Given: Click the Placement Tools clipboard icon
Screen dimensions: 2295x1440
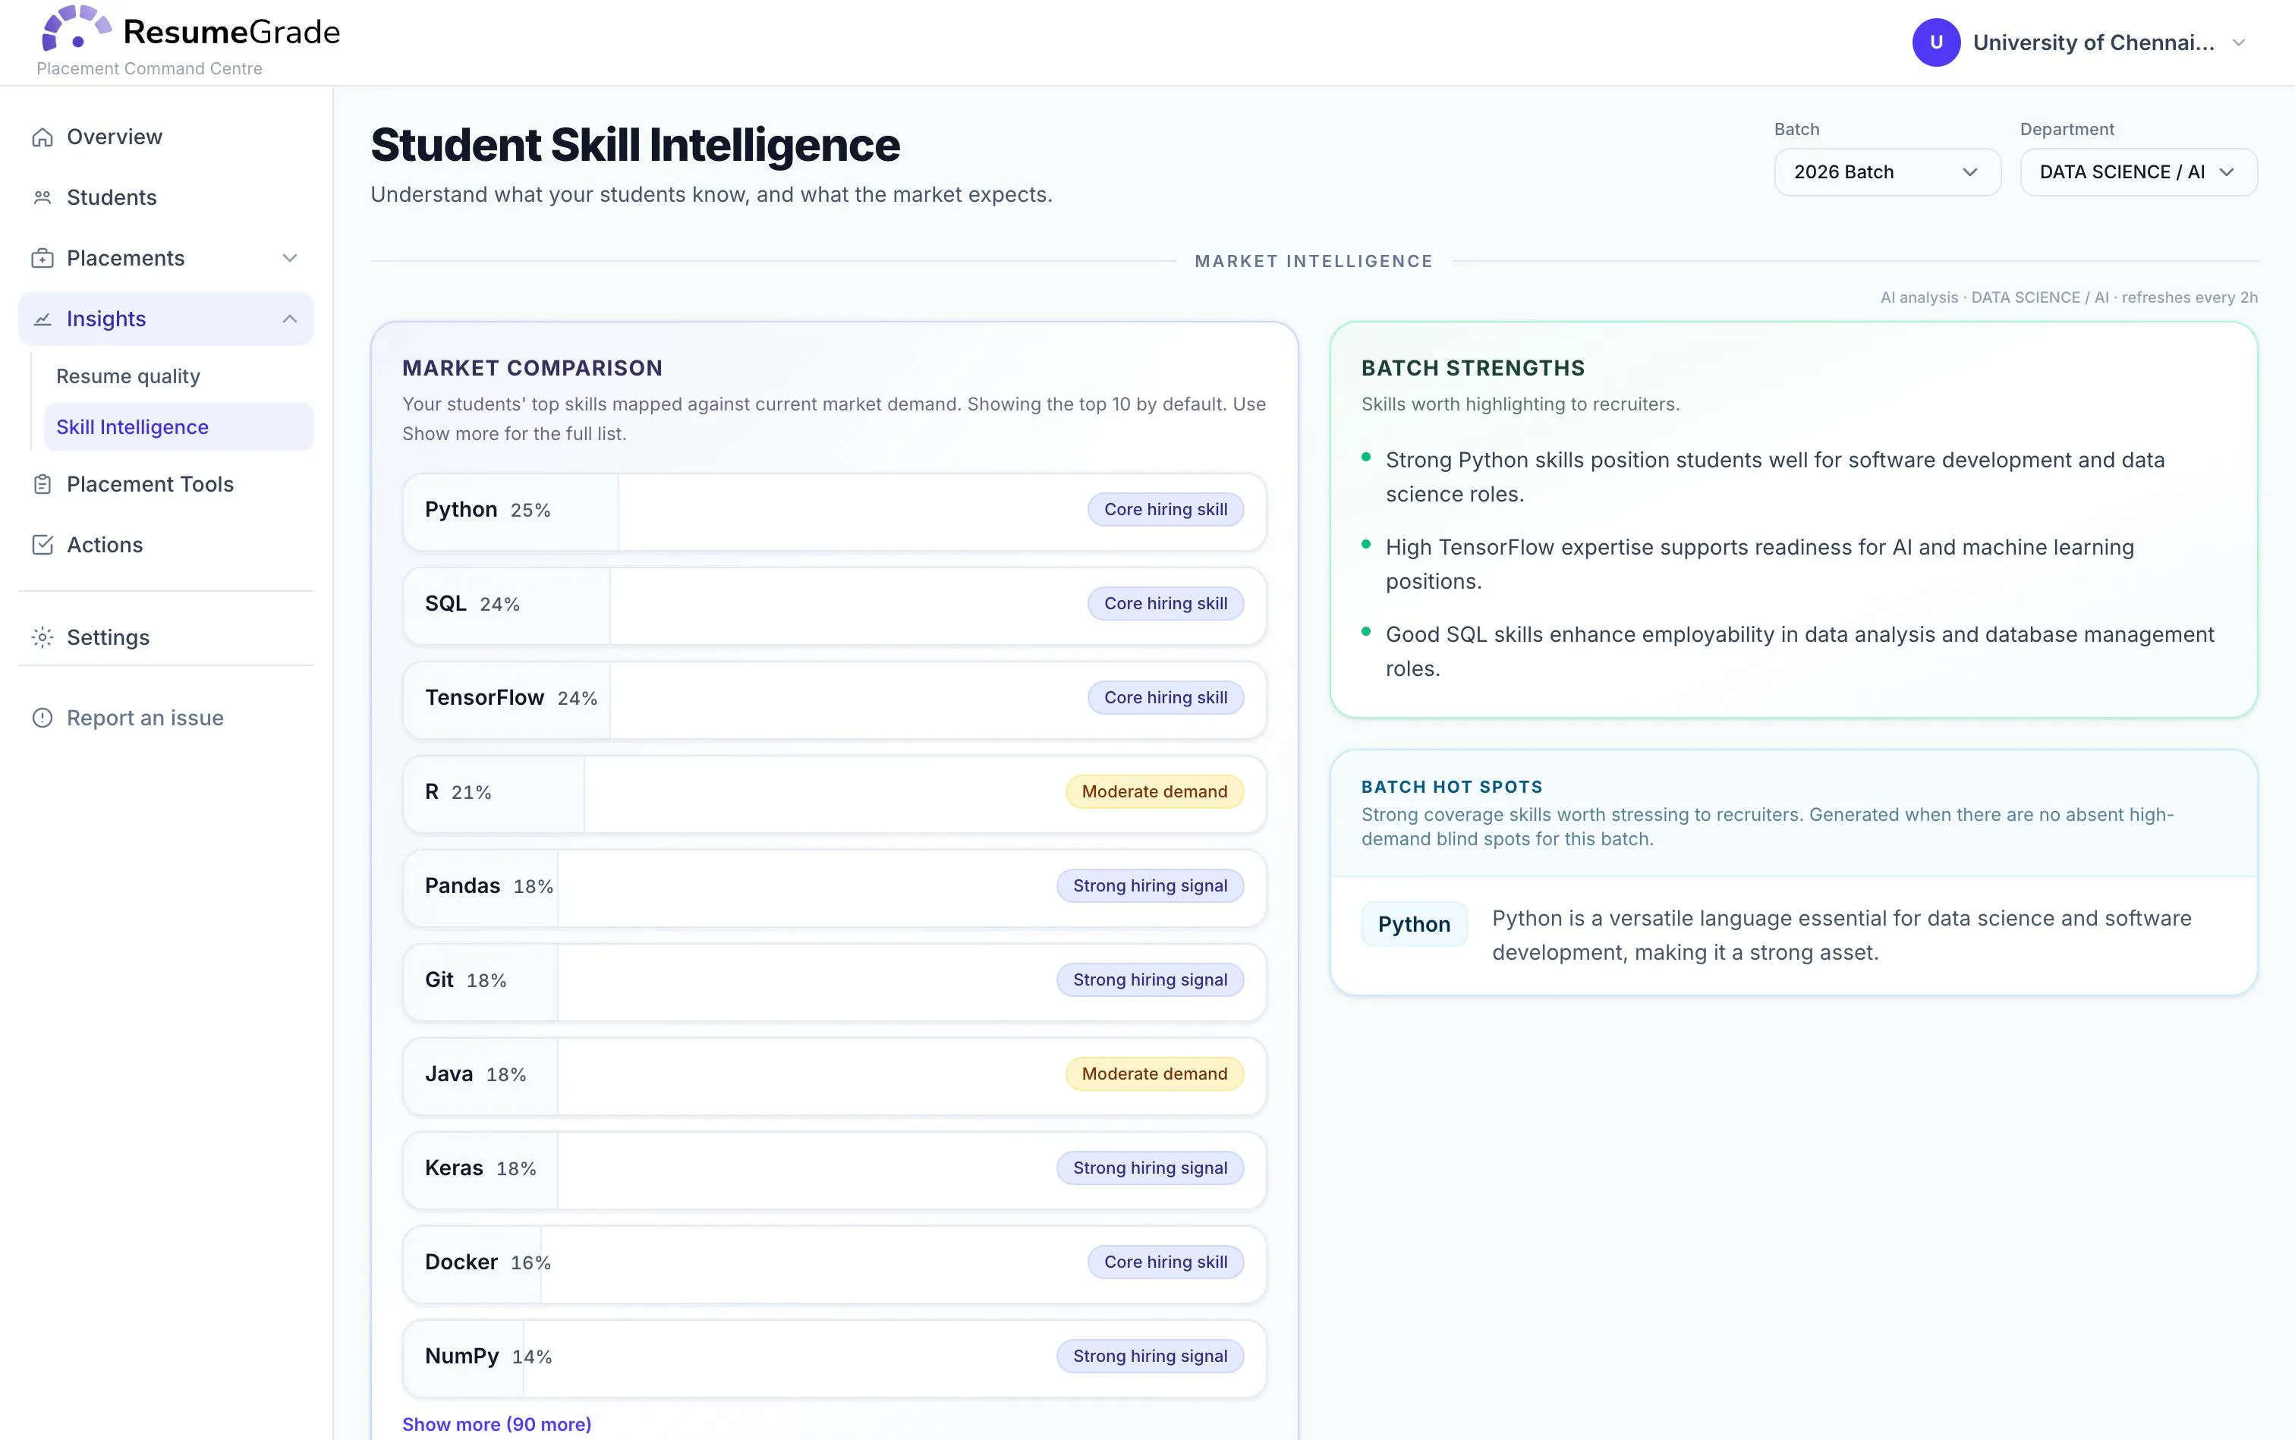Looking at the screenshot, I should click(42, 484).
